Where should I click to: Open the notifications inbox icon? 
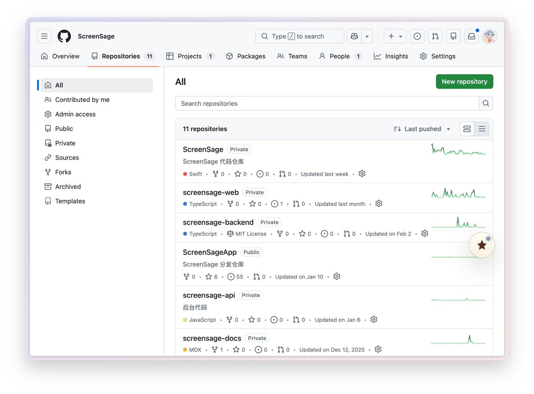471,36
